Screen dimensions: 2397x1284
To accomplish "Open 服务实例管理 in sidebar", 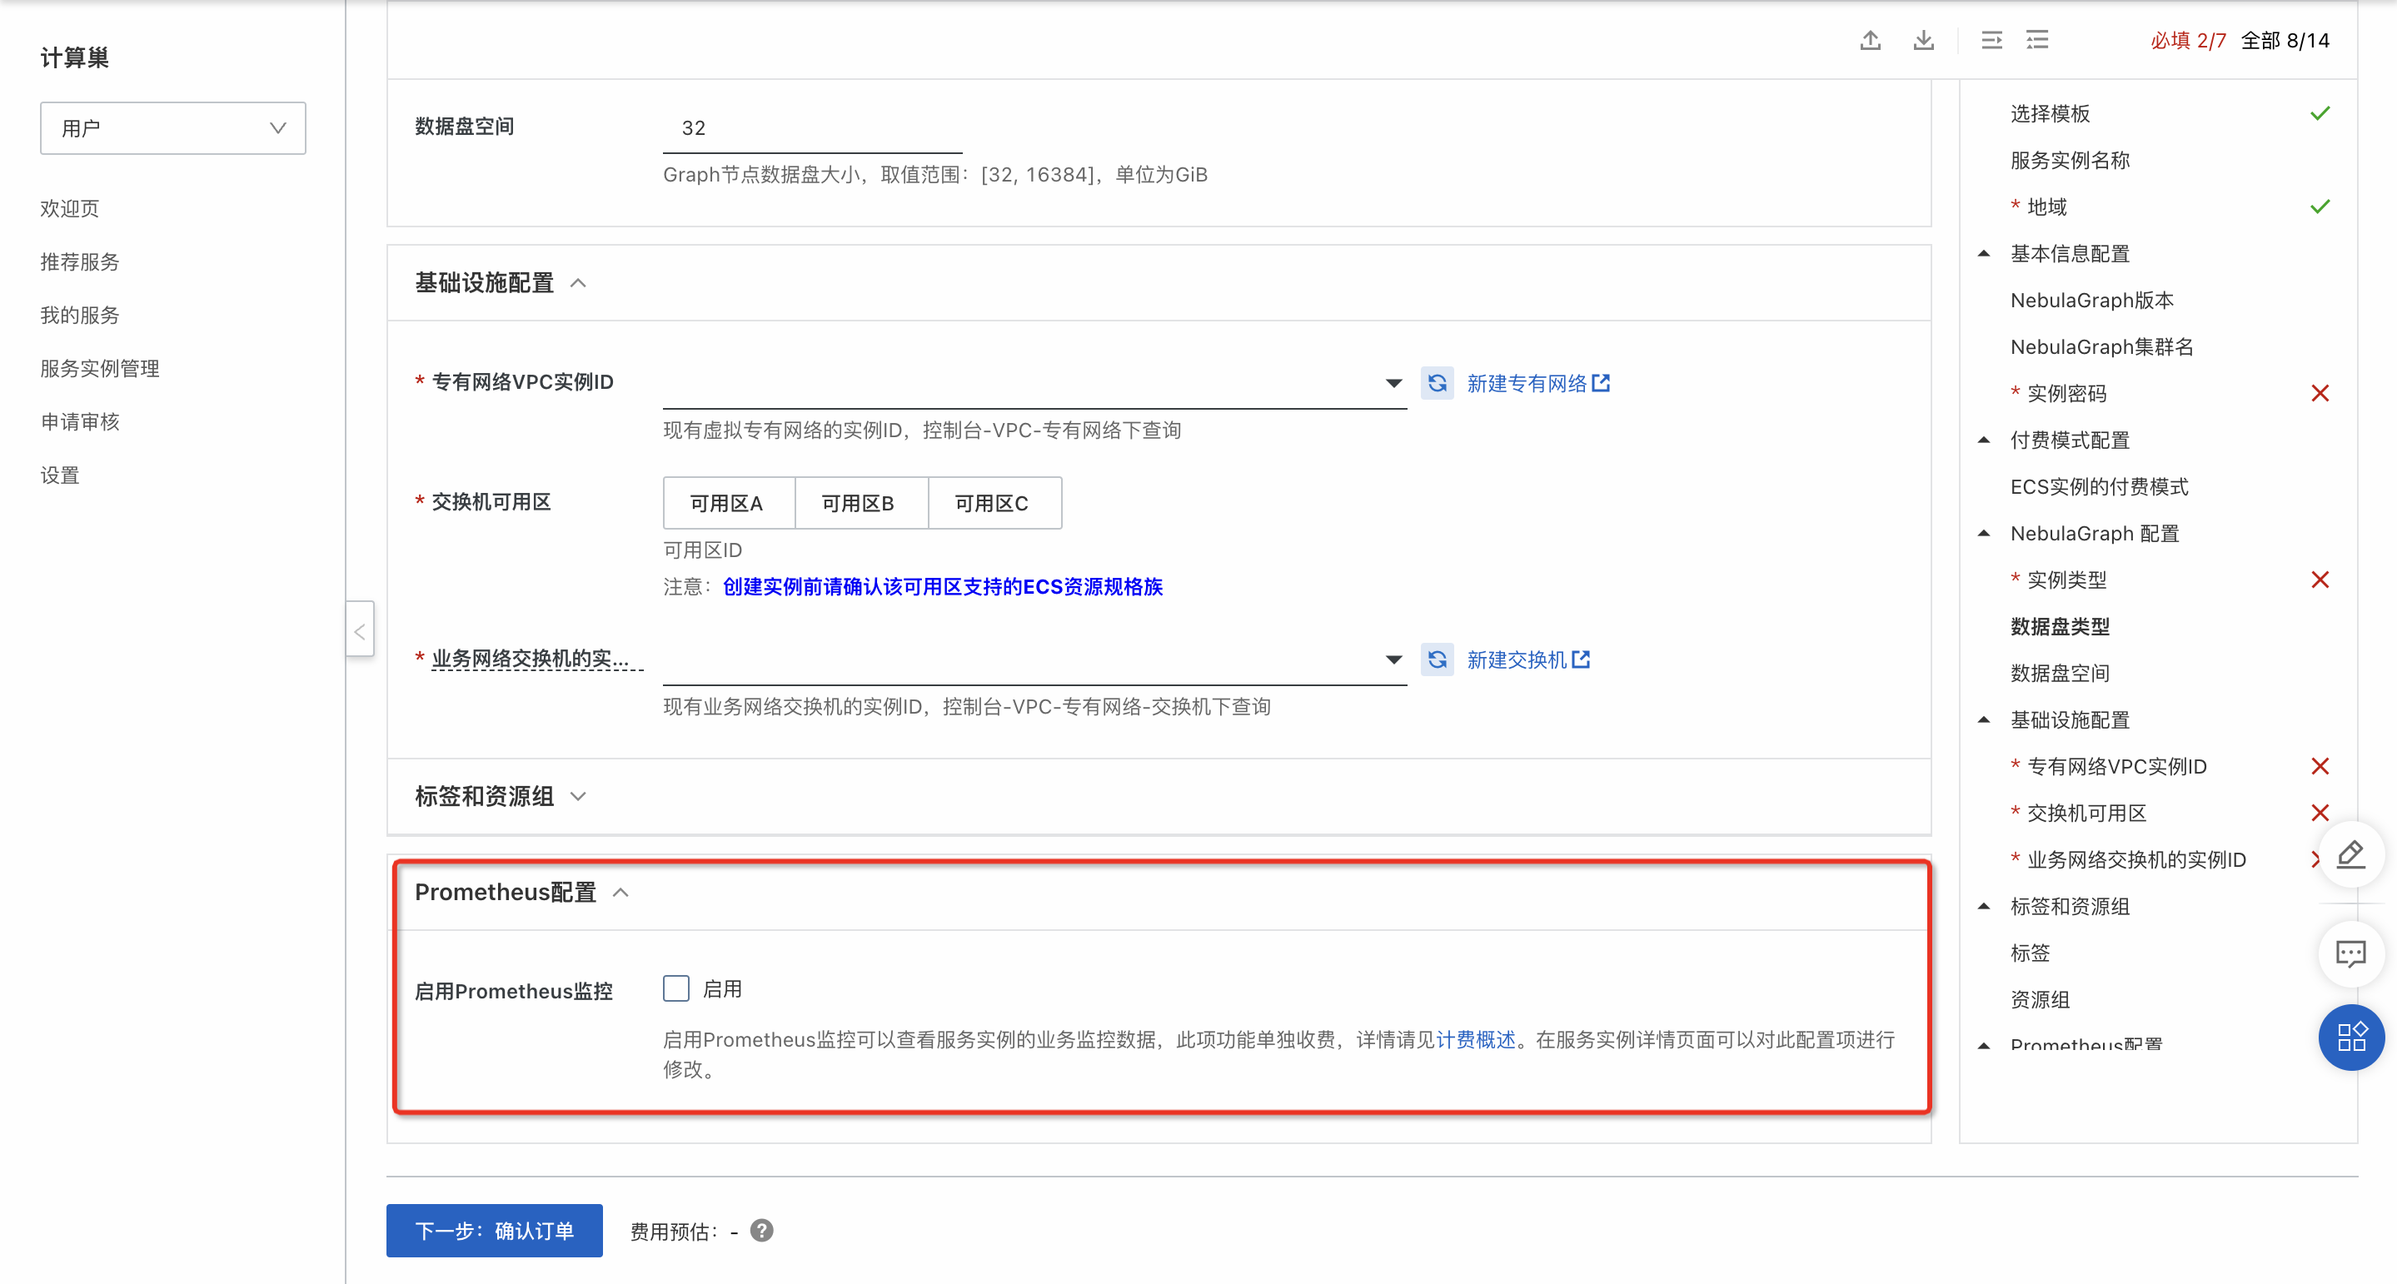I will point(100,367).
